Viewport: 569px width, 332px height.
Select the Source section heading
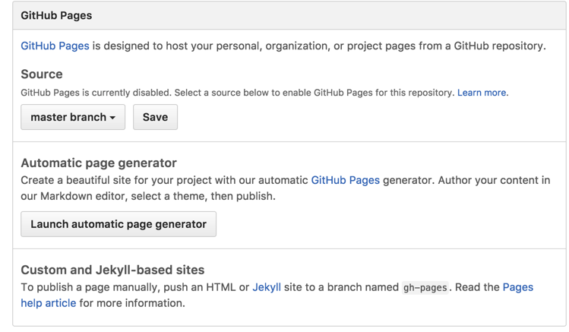click(42, 74)
